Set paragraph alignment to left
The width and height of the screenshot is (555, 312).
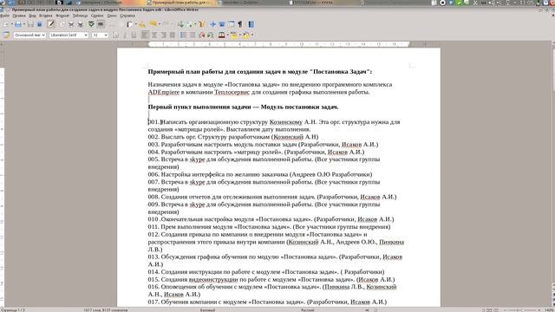145,35
